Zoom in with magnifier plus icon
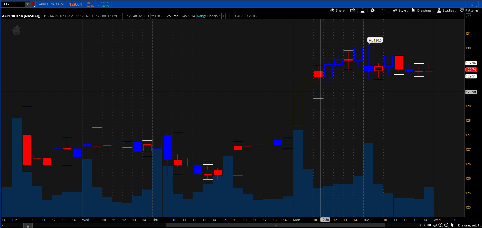 441,225
